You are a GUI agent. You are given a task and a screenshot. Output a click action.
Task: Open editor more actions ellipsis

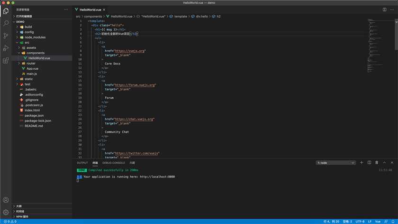392,9
